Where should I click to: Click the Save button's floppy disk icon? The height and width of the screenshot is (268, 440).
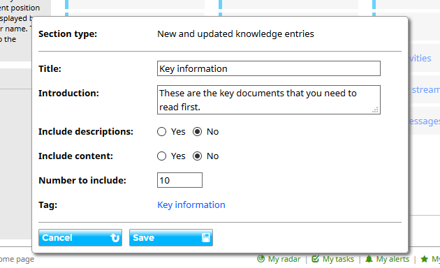206,238
